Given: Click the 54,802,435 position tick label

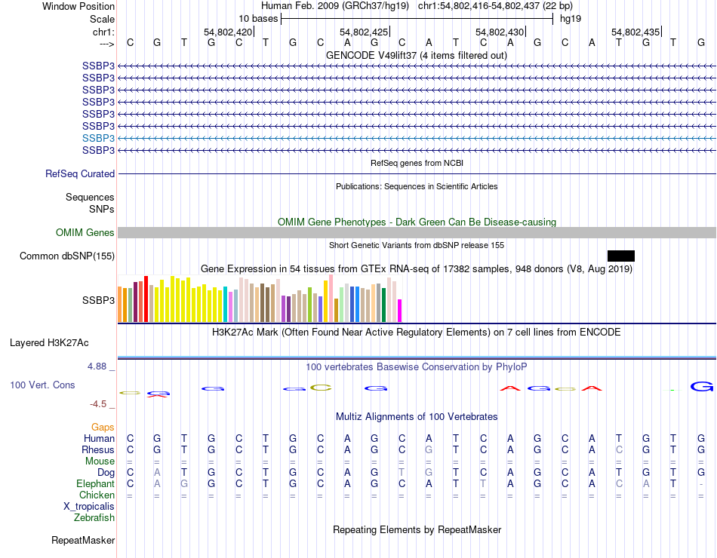Looking at the screenshot, I should pos(635,32).
